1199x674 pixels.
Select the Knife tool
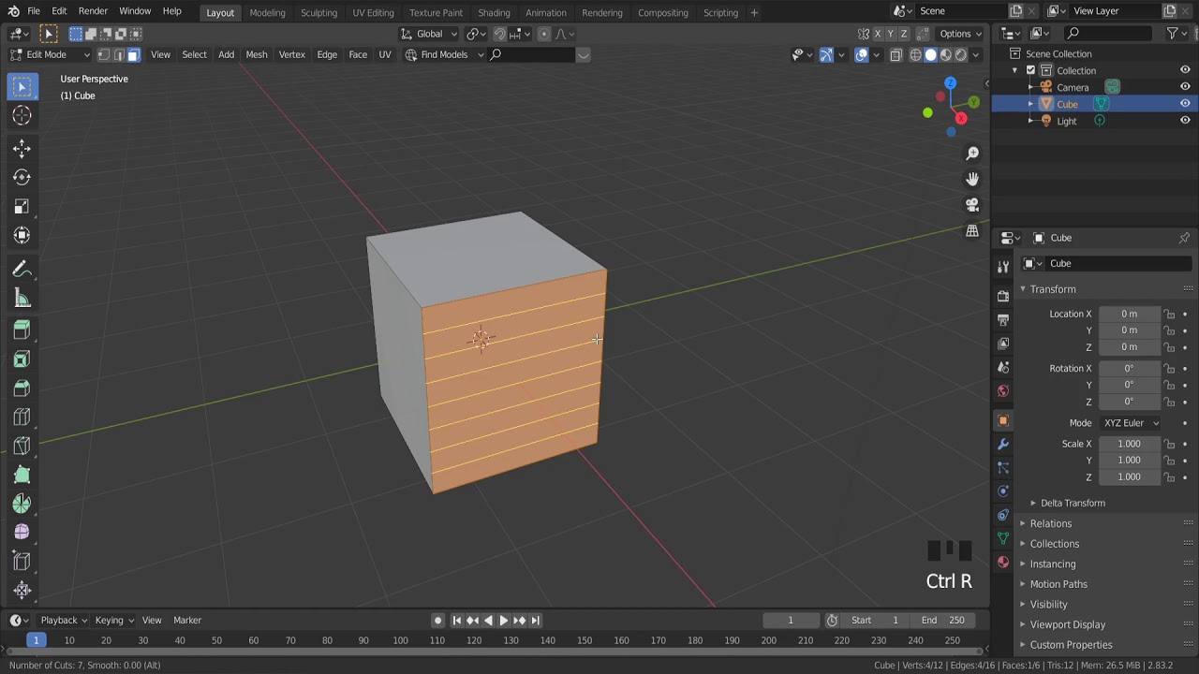pos(22,447)
